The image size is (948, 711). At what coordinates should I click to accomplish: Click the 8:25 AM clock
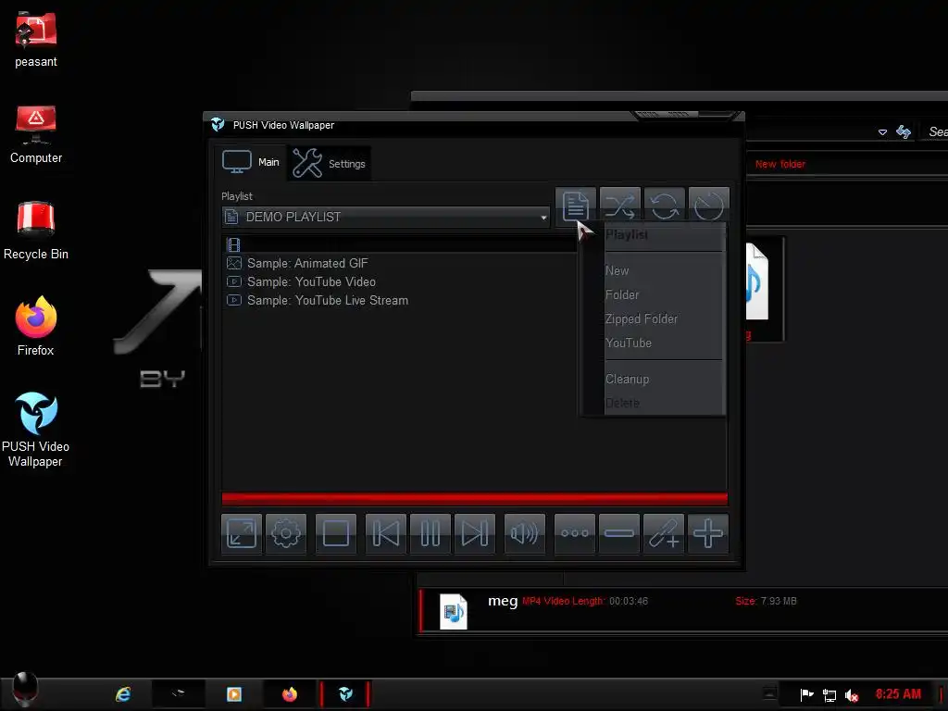click(898, 694)
